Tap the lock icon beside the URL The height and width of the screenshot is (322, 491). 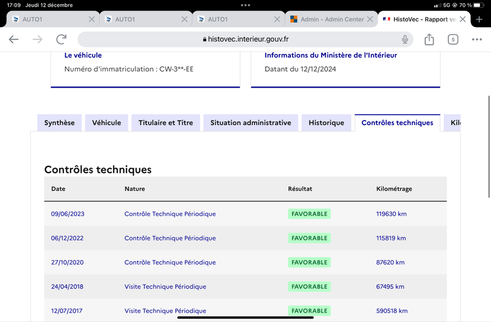pos(204,39)
